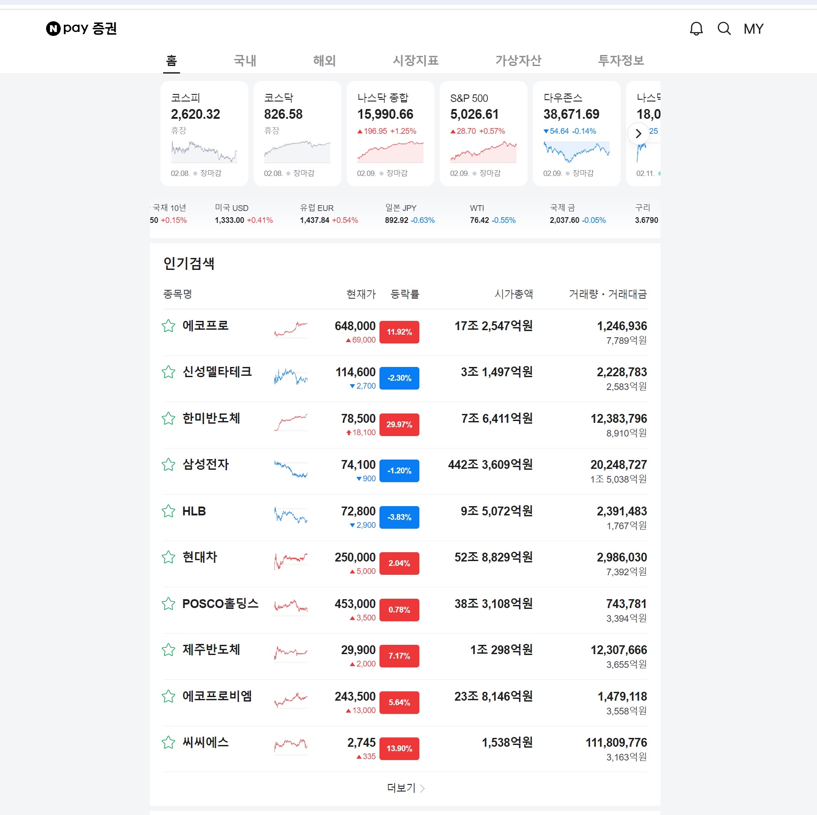Switch to the 홈 tab

[x=172, y=60]
